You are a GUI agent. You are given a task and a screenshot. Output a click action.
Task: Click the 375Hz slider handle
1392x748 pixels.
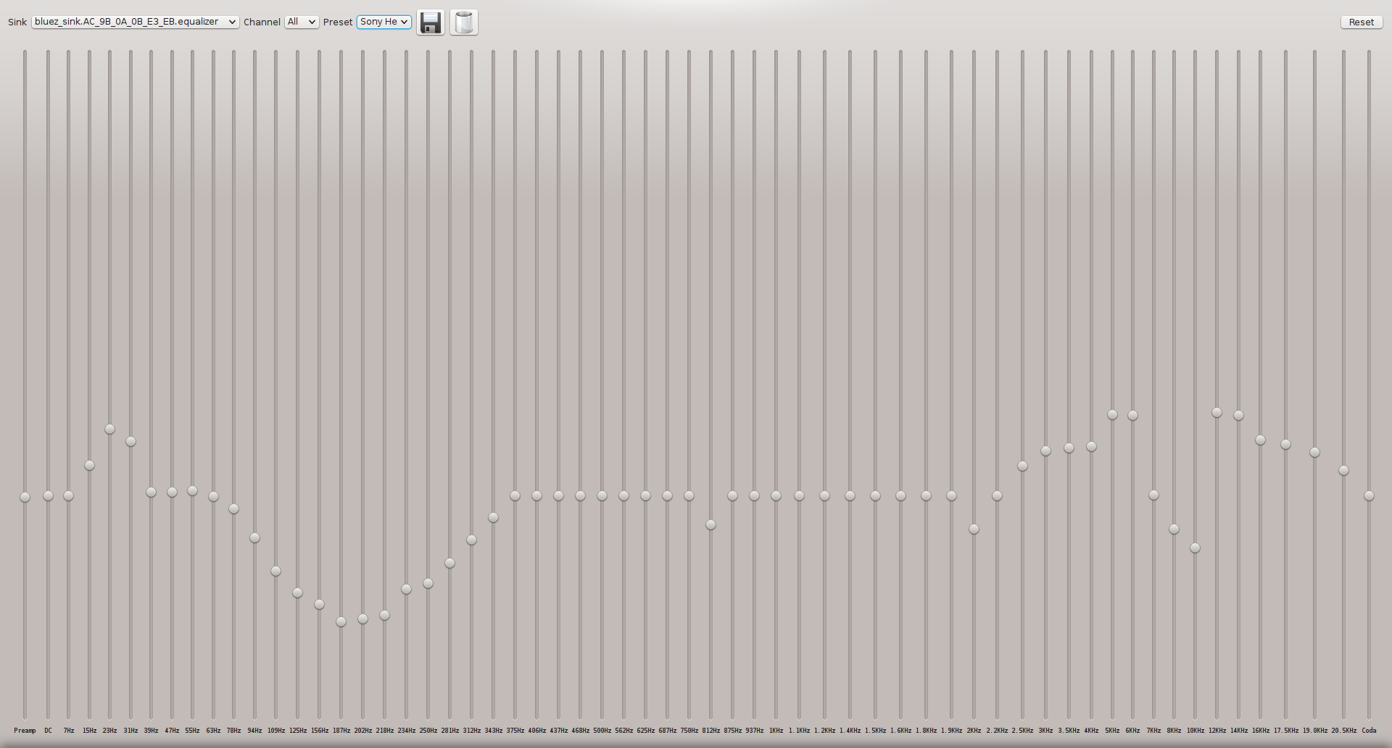(515, 495)
